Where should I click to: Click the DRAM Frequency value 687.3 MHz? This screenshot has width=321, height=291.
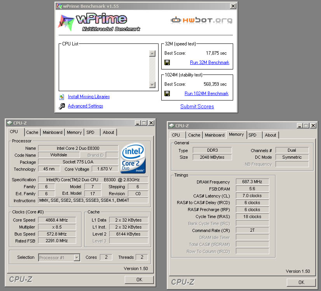(252, 182)
